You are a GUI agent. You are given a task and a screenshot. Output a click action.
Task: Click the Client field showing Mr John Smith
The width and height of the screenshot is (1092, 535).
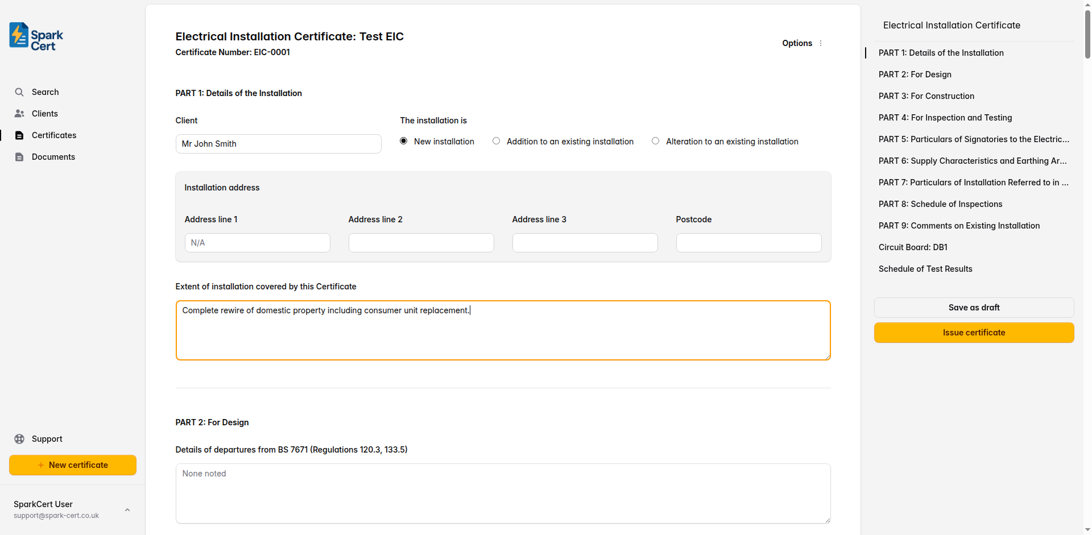click(x=278, y=143)
